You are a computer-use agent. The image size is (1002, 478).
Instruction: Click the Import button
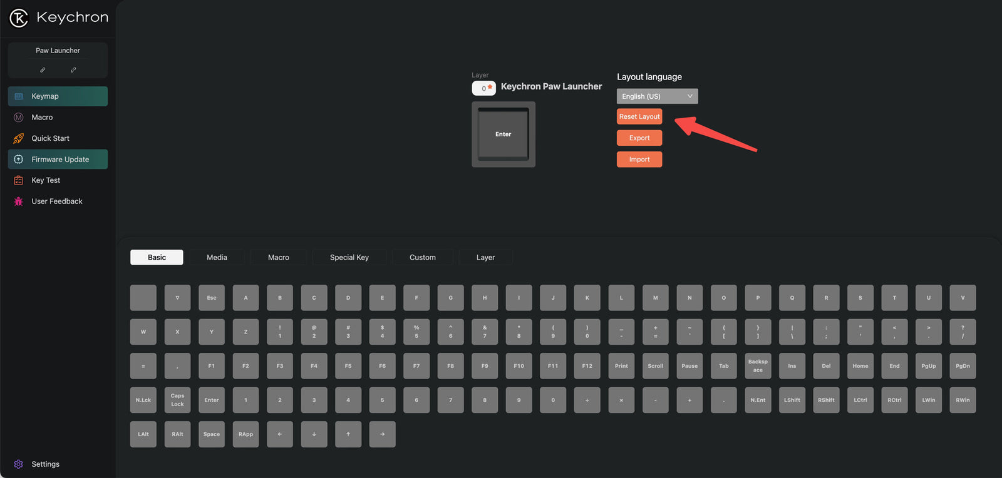[639, 160]
